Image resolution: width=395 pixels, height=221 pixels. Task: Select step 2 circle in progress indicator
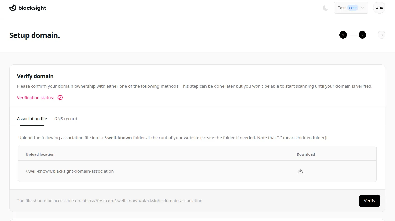(362, 35)
